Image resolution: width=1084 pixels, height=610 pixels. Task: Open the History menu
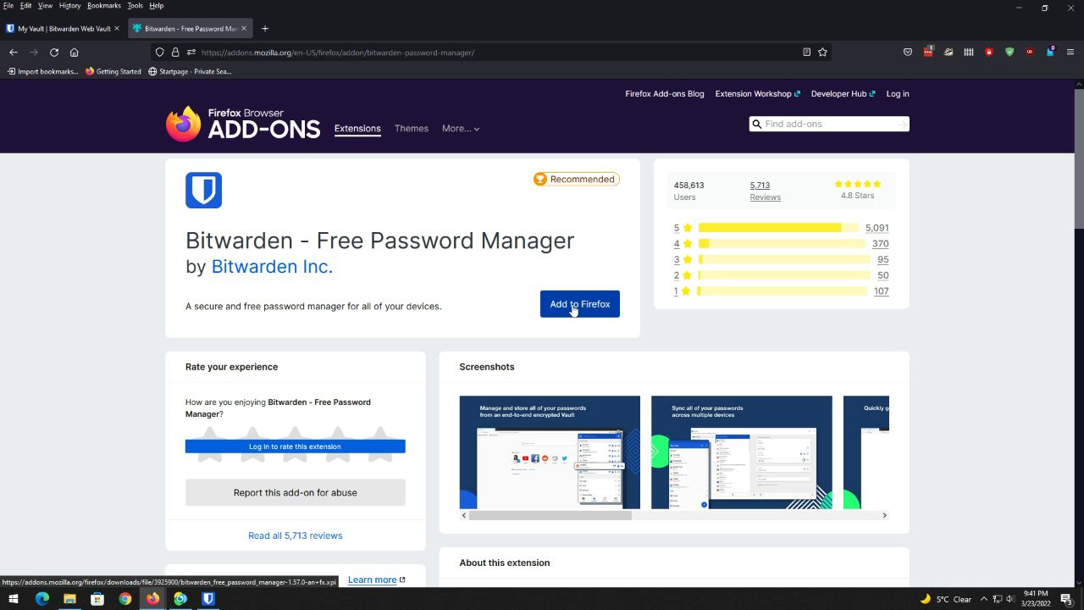70,6
